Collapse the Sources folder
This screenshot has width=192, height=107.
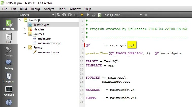click(25, 34)
